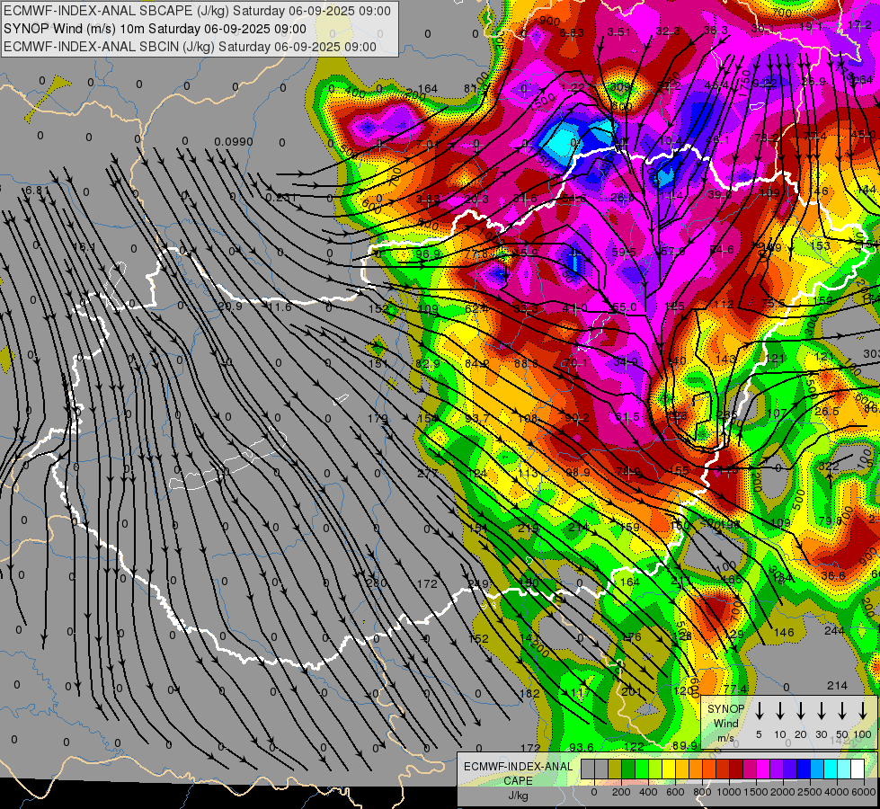The height and width of the screenshot is (809, 880).
Task: Click the map value '96.9'
Action: (x=428, y=254)
